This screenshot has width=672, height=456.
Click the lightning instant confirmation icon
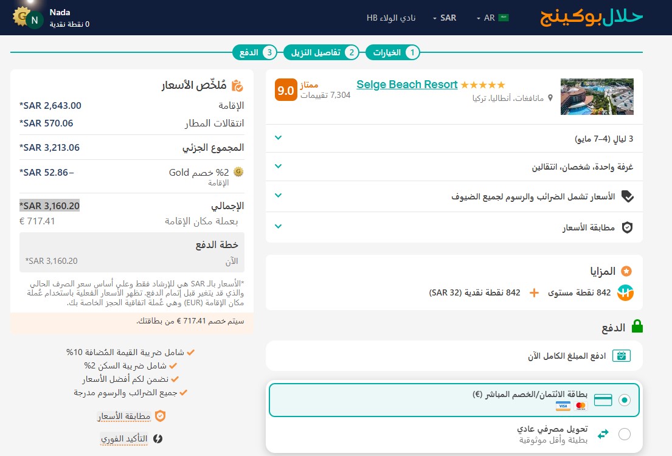tap(158, 438)
